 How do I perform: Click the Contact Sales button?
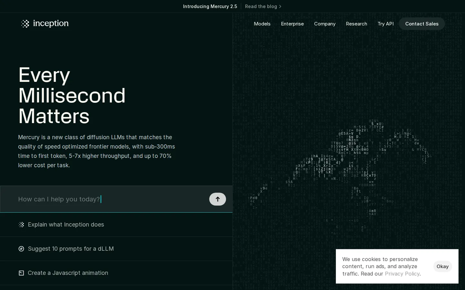point(422,24)
